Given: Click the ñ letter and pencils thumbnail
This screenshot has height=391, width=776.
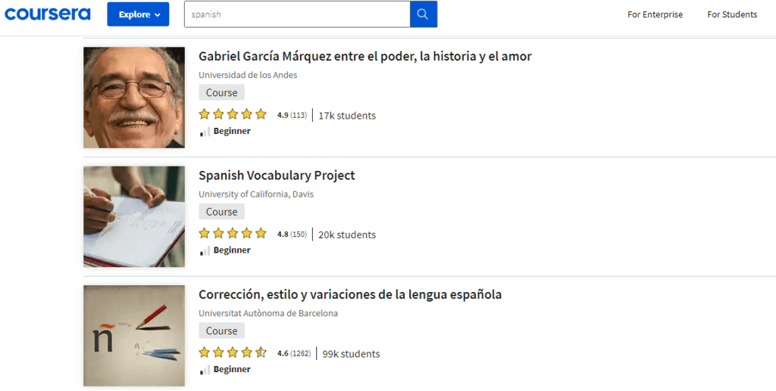Looking at the screenshot, I should 134,336.
